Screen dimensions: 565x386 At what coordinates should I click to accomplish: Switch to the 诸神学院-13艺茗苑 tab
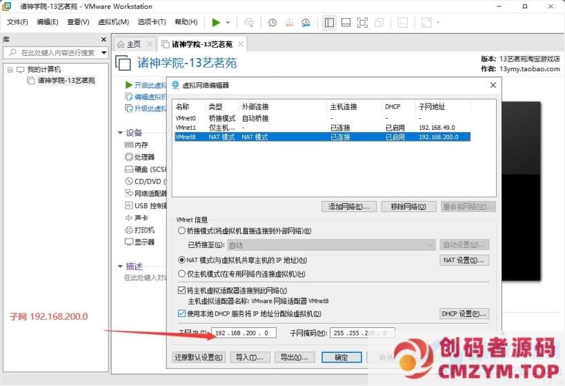click(201, 44)
